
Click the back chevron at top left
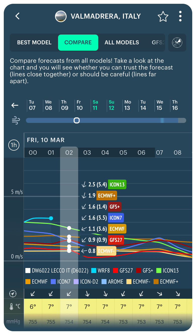(x=17, y=16)
